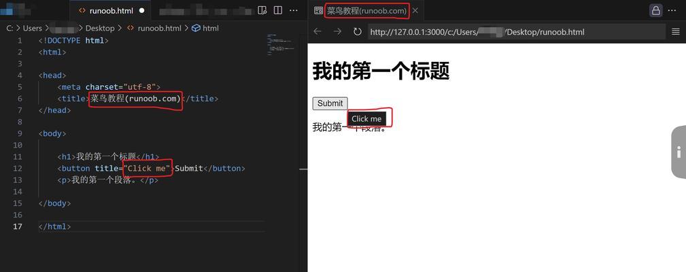
Task: Click the DOCTYPE html code line
Action: coord(73,41)
